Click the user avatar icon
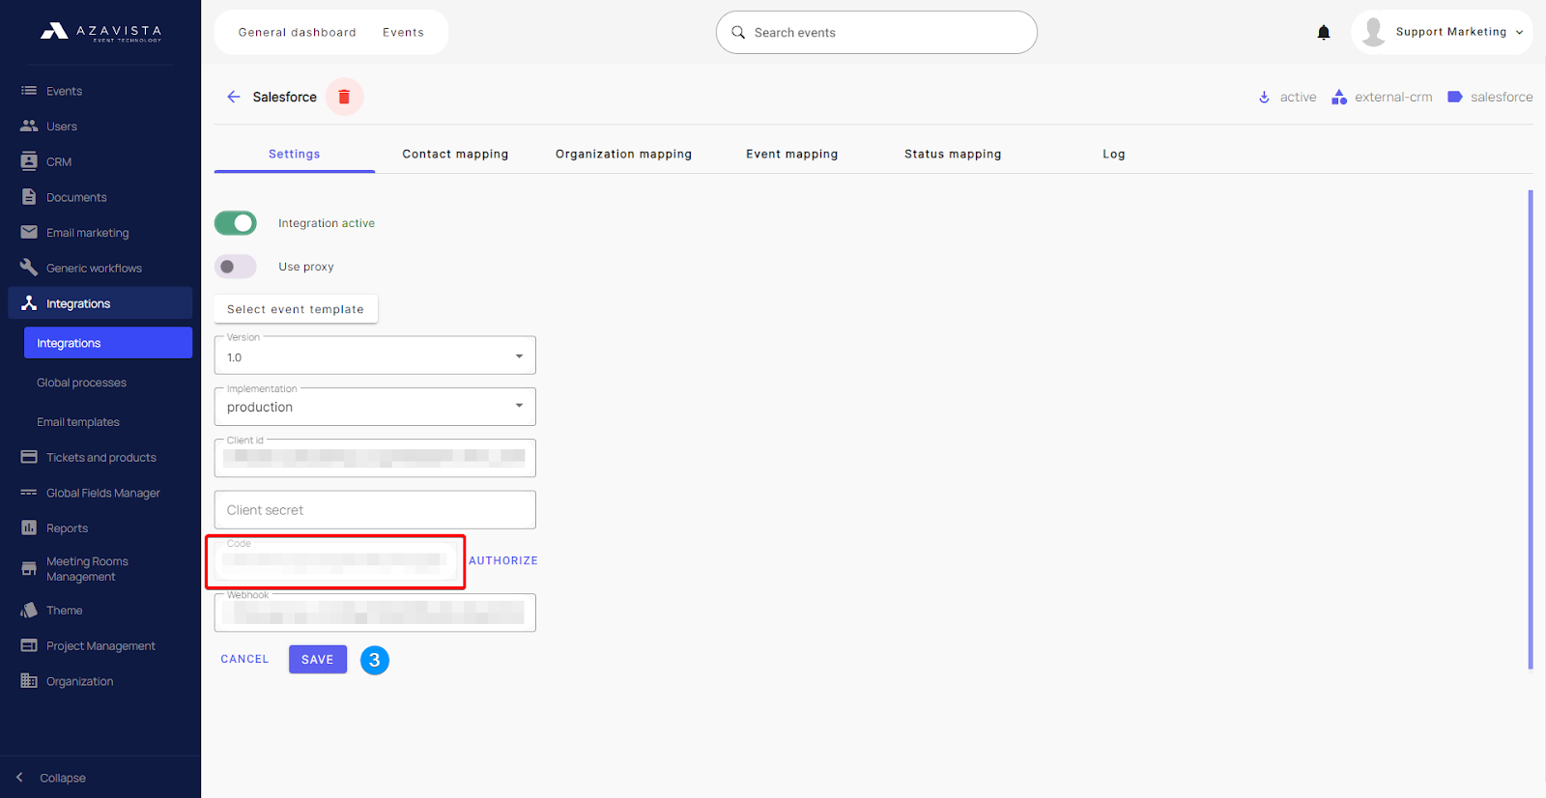This screenshot has height=798, width=1546. click(1373, 32)
